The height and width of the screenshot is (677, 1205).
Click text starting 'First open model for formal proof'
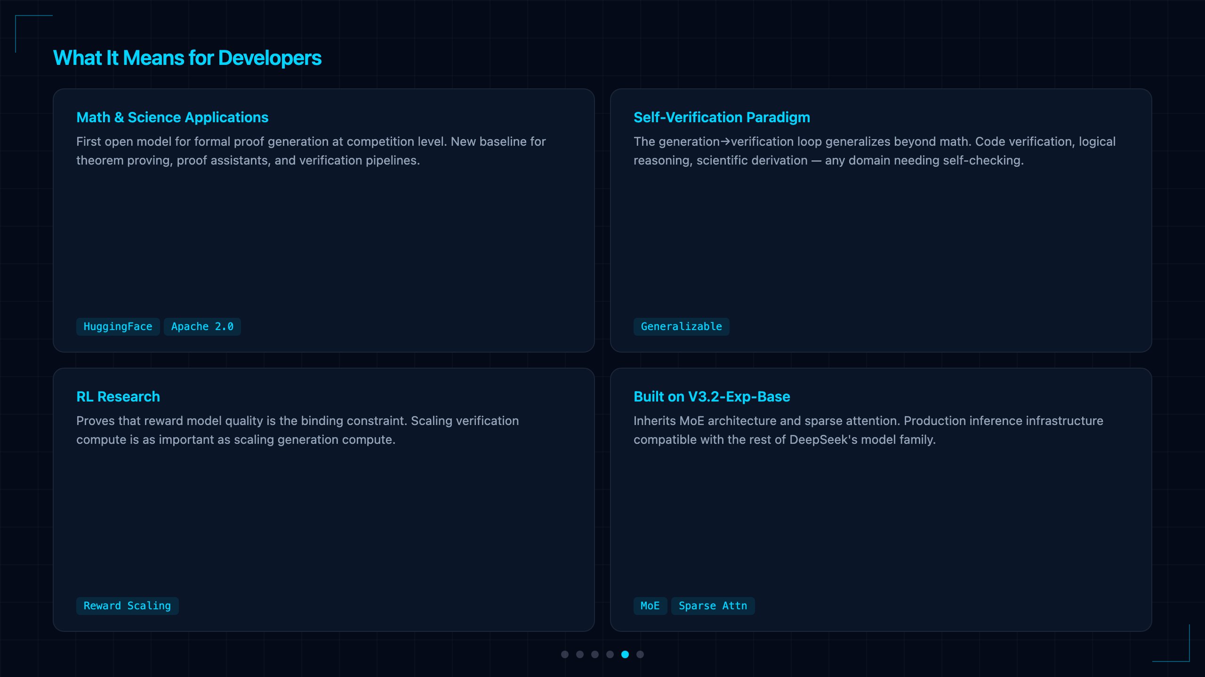(311, 151)
